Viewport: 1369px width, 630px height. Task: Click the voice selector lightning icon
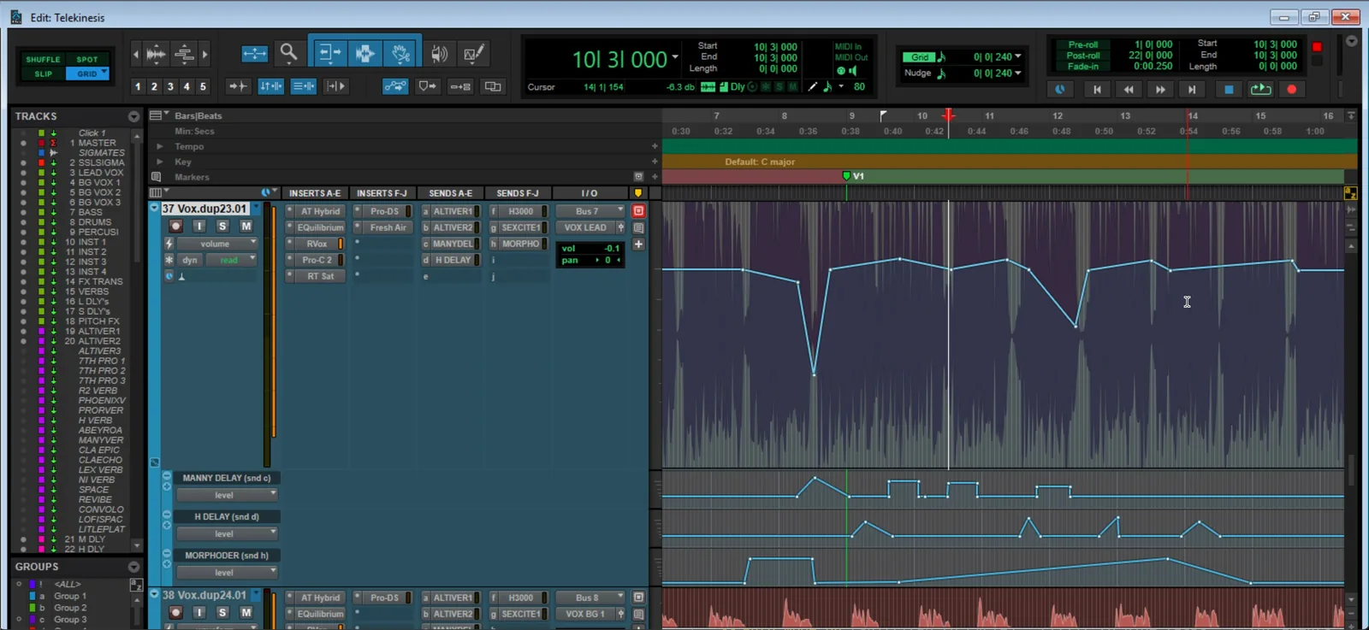(x=169, y=244)
